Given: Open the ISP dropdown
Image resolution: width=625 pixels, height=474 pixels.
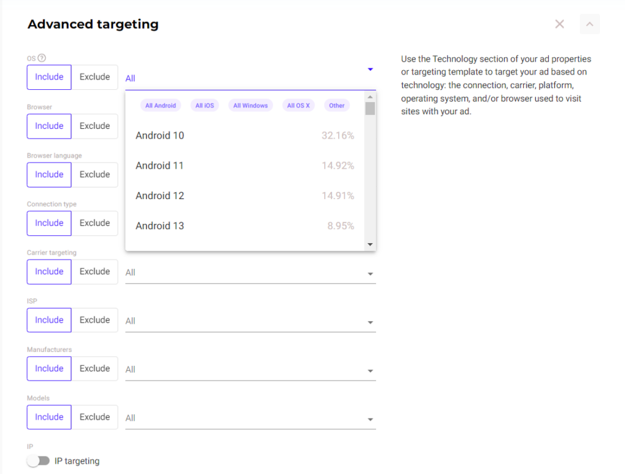Looking at the screenshot, I should pyautogui.click(x=250, y=321).
